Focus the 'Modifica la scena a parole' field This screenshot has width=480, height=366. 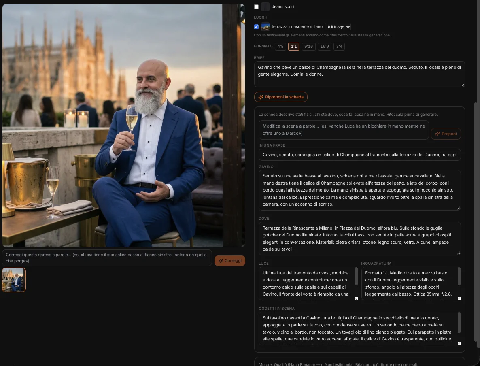tap(344, 130)
